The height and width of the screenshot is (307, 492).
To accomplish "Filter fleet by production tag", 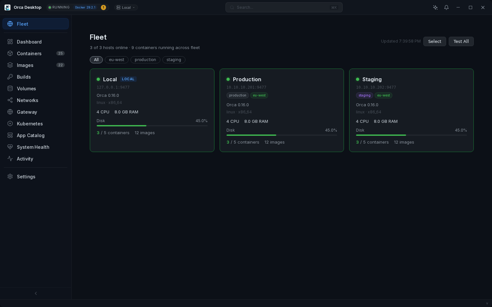I will pos(145,60).
